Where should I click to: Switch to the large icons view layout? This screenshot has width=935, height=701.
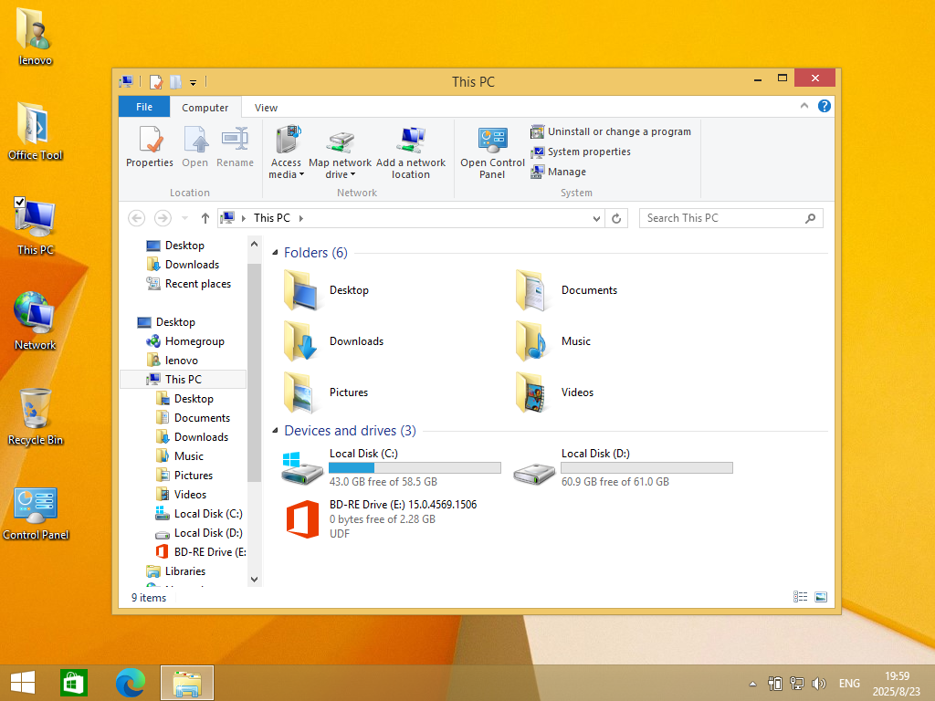coord(821,597)
